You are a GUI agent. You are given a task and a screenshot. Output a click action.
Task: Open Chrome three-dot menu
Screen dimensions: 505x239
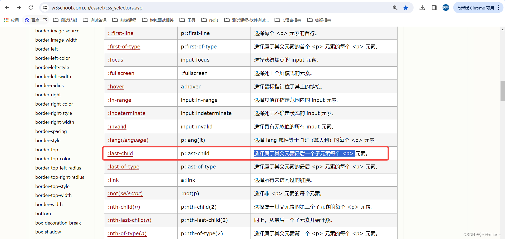point(498,8)
